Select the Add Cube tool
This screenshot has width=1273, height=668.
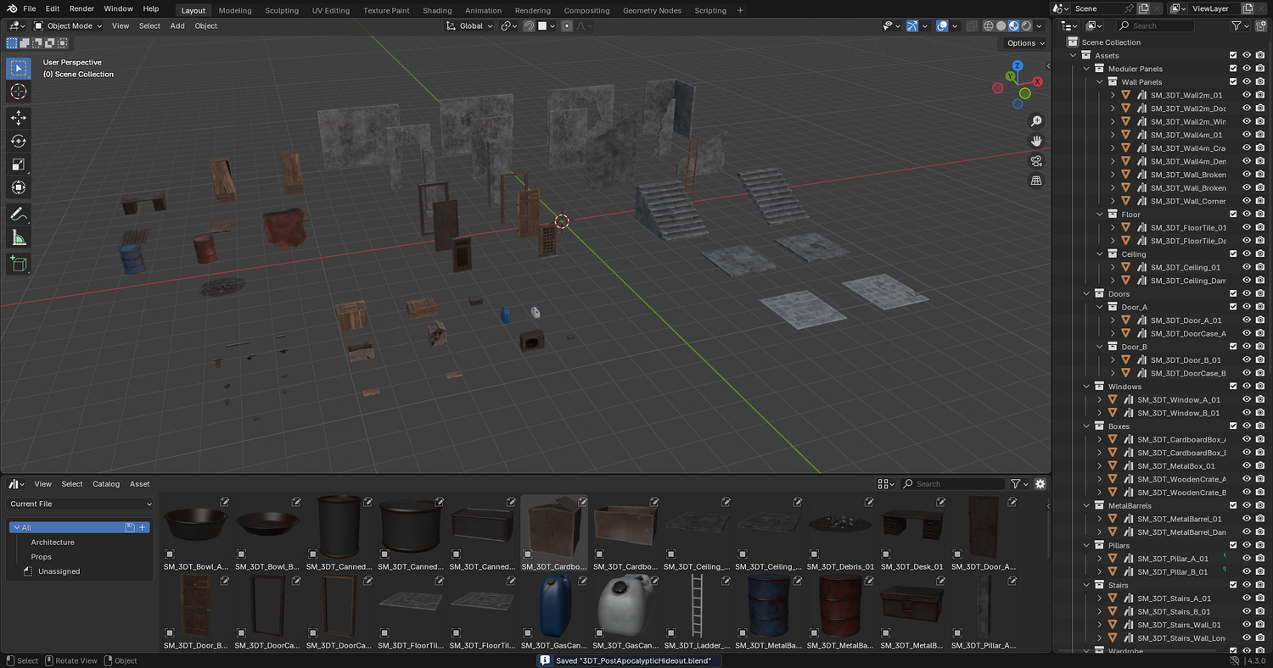(19, 264)
